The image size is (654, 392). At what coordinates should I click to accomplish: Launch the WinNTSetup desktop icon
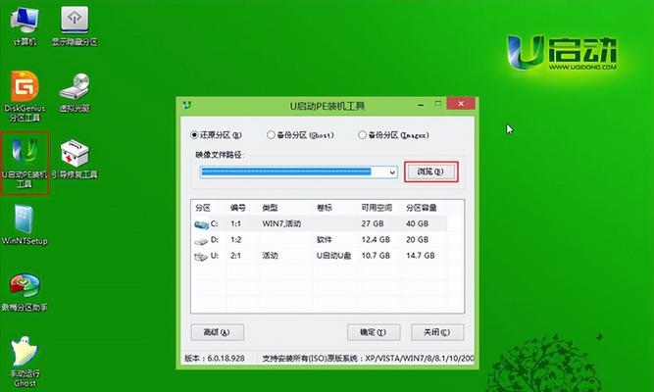coord(25,225)
